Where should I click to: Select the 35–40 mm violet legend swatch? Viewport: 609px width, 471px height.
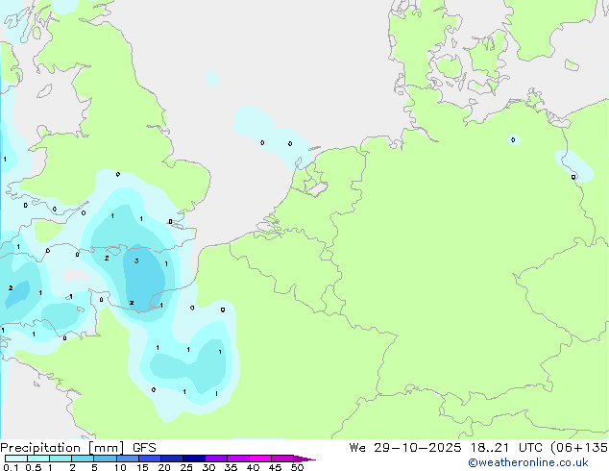(237, 459)
